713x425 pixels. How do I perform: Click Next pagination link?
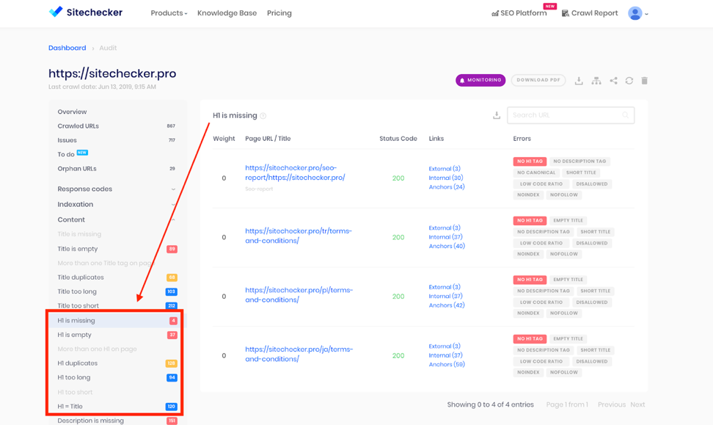(x=637, y=404)
